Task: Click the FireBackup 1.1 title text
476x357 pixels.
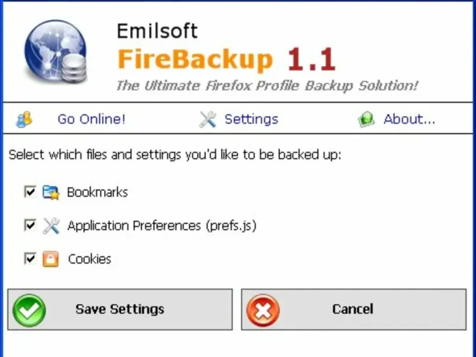Action: 227,59
